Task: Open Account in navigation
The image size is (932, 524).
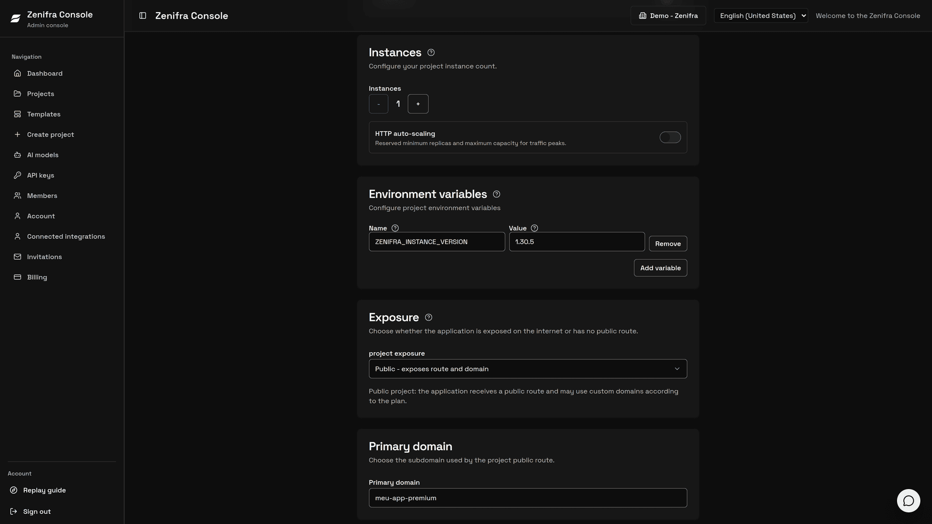Action: (62, 216)
